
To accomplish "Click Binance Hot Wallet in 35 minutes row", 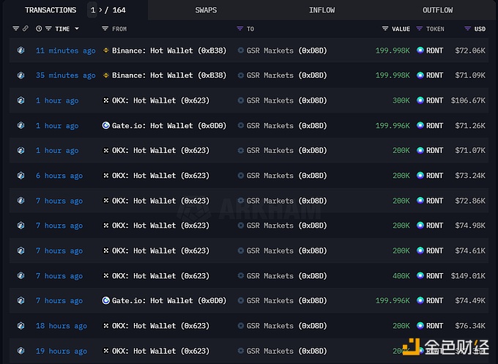I will pyautogui.click(x=169, y=75).
